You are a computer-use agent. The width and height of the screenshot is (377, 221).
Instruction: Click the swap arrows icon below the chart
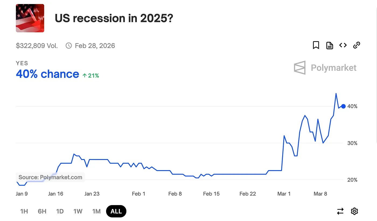[x=340, y=211]
